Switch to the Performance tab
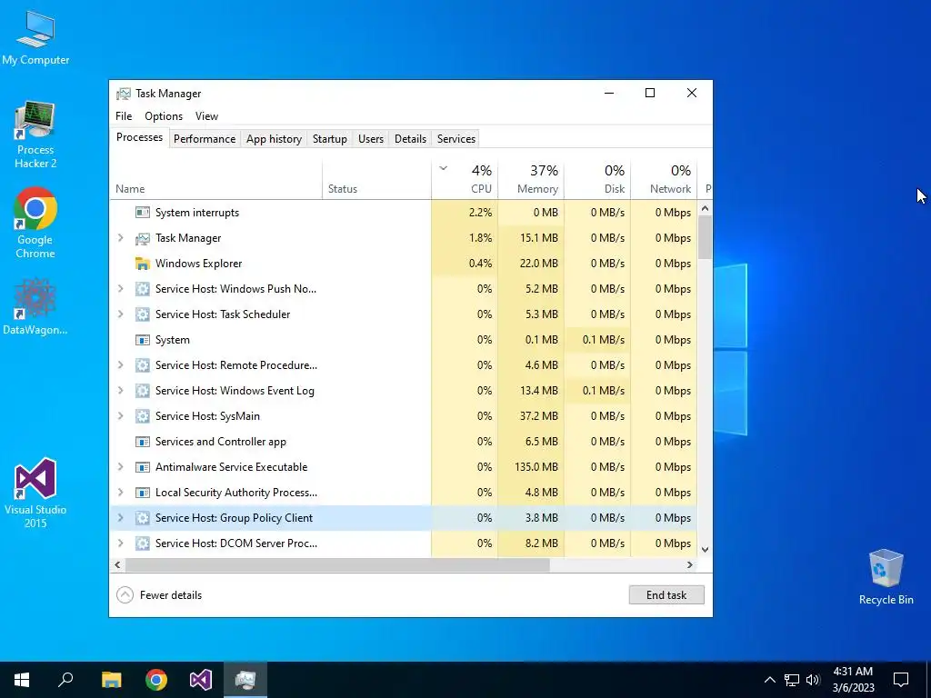This screenshot has height=698, width=931. (205, 139)
